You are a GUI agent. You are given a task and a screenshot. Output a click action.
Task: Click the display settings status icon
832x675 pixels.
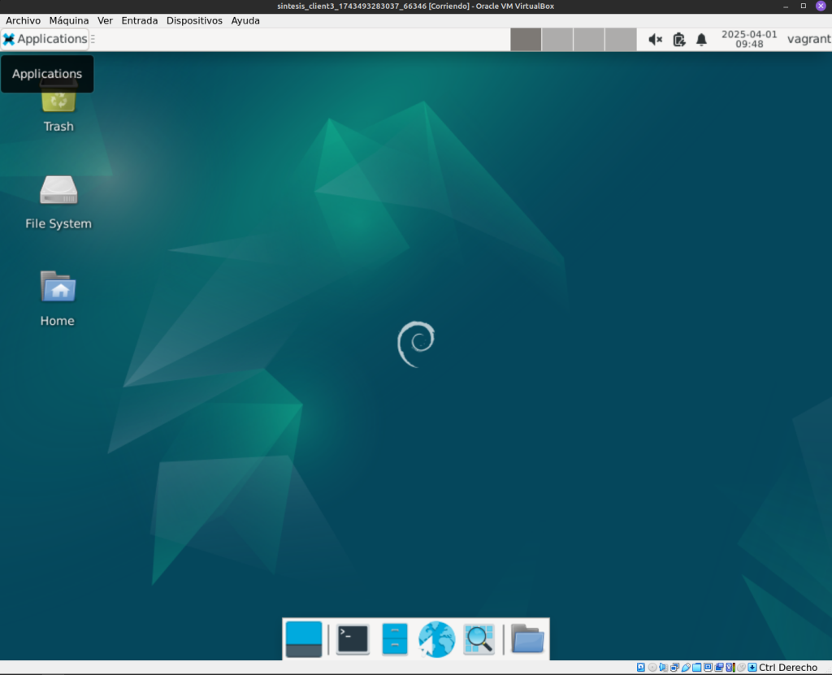[x=708, y=668]
